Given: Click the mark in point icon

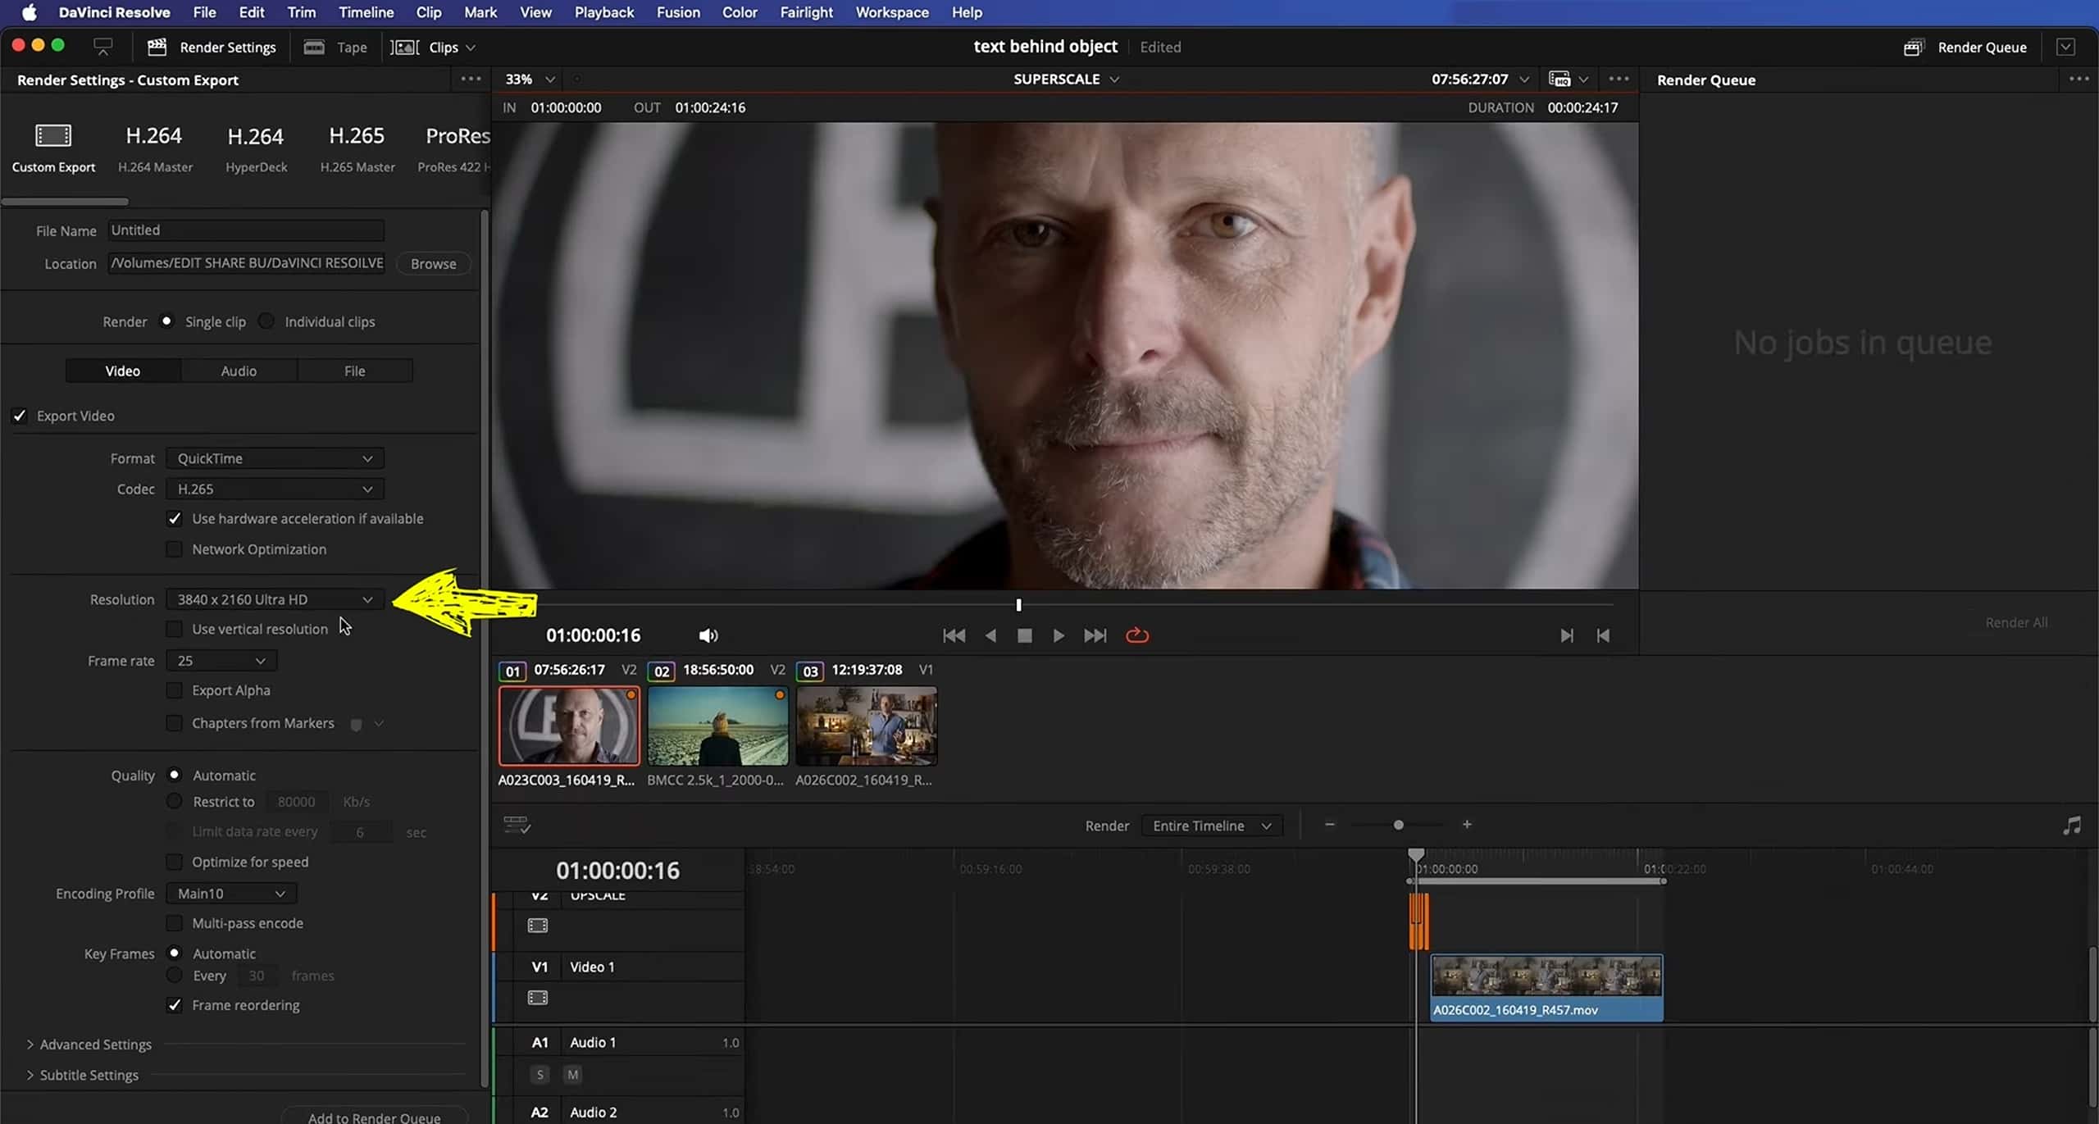Looking at the screenshot, I should 1566,635.
